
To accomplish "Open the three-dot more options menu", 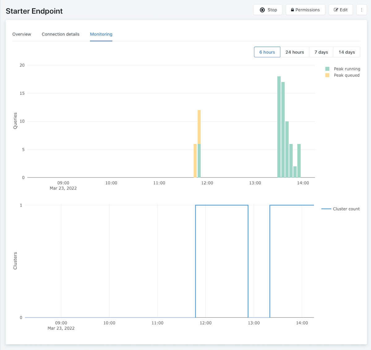I will [361, 10].
